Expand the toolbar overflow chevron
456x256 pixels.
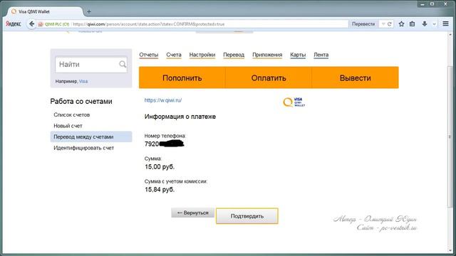[434, 24]
